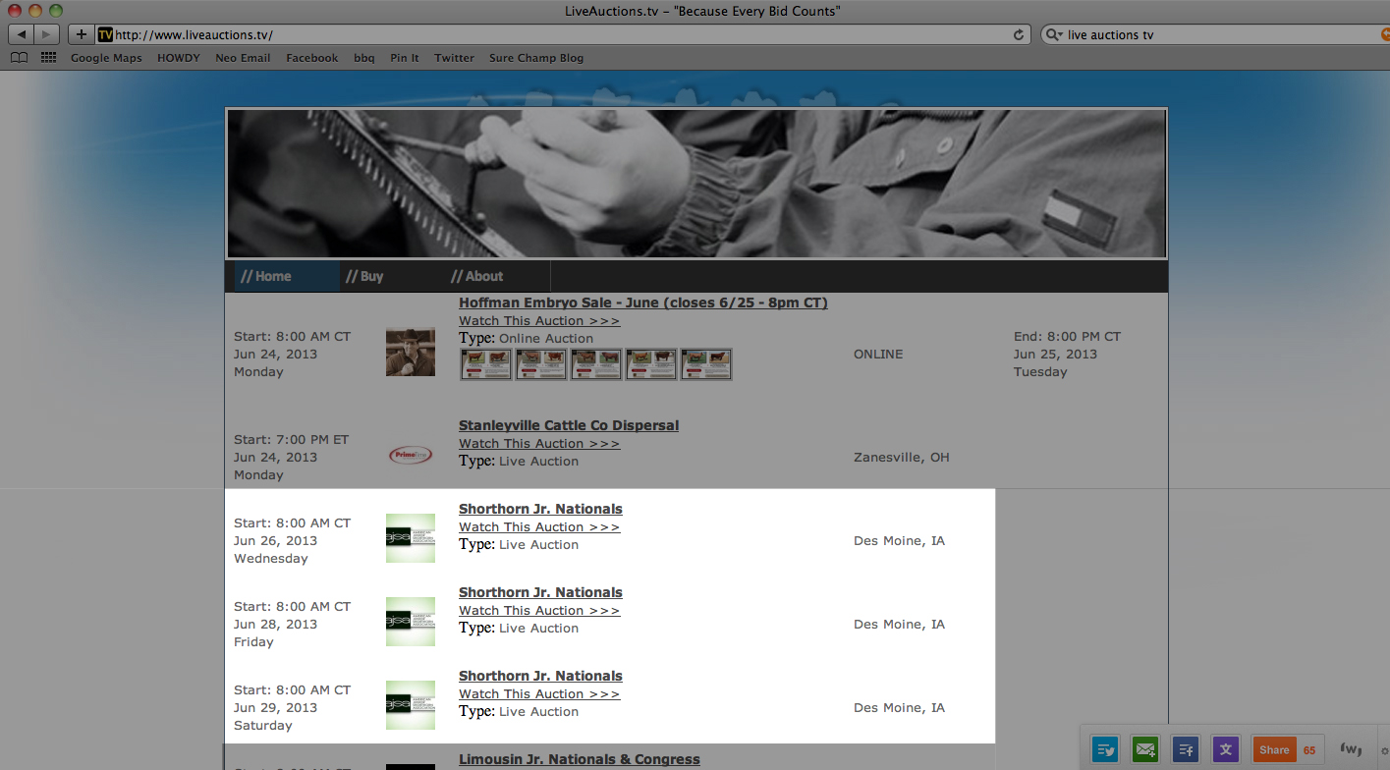
Task: Open Stanleyville Cattle Co Dispersal link
Action: pos(569,425)
